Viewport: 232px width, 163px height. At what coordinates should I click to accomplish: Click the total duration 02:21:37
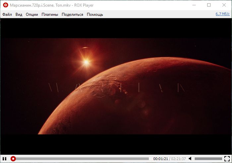click(179, 159)
